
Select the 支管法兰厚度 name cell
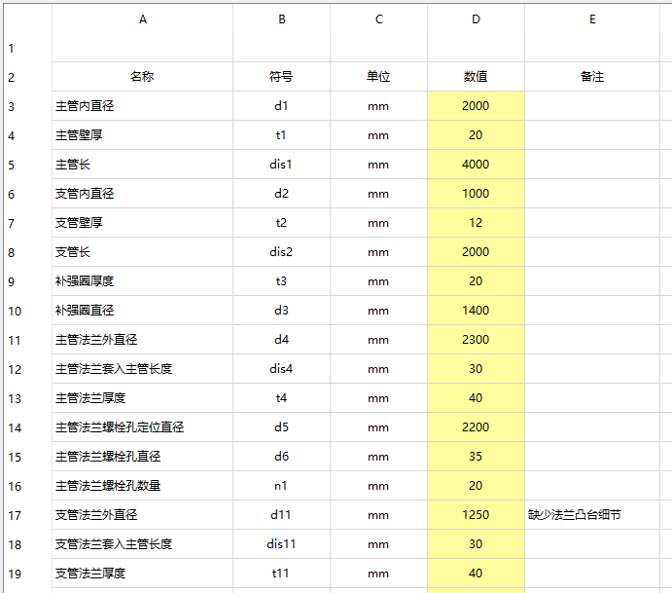pos(142,574)
